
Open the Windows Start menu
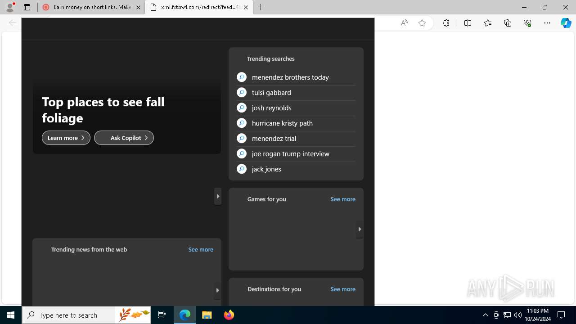11,315
